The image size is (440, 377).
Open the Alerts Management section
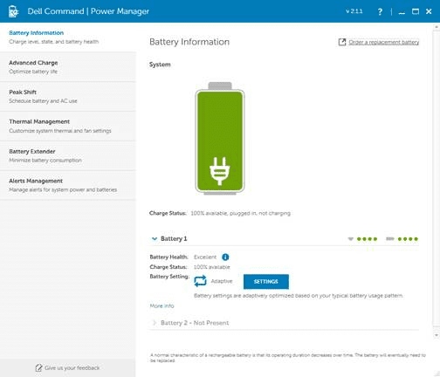click(68, 185)
